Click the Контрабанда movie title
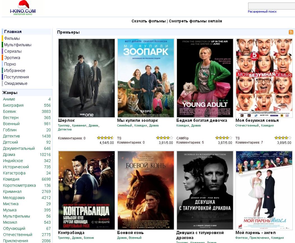The image size is (295, 243). (x=71, y=233)
